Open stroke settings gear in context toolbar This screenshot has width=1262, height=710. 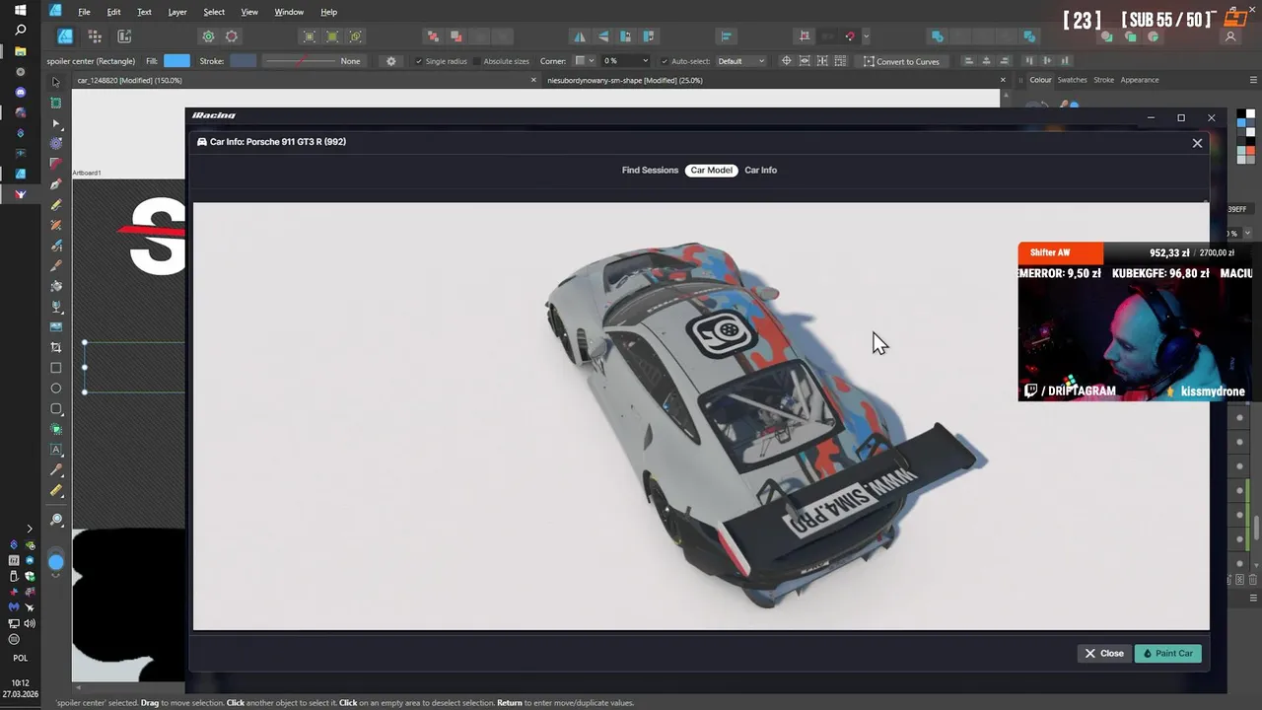(x=391, y=61)
